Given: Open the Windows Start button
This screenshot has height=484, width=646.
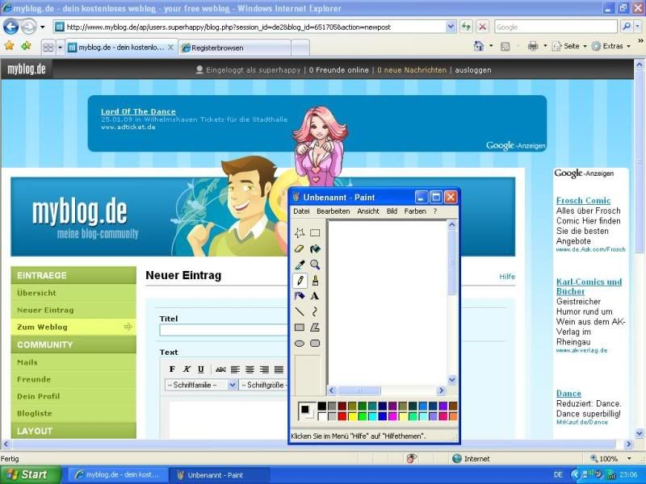Looking at the screenshot, I should [31, 474].
